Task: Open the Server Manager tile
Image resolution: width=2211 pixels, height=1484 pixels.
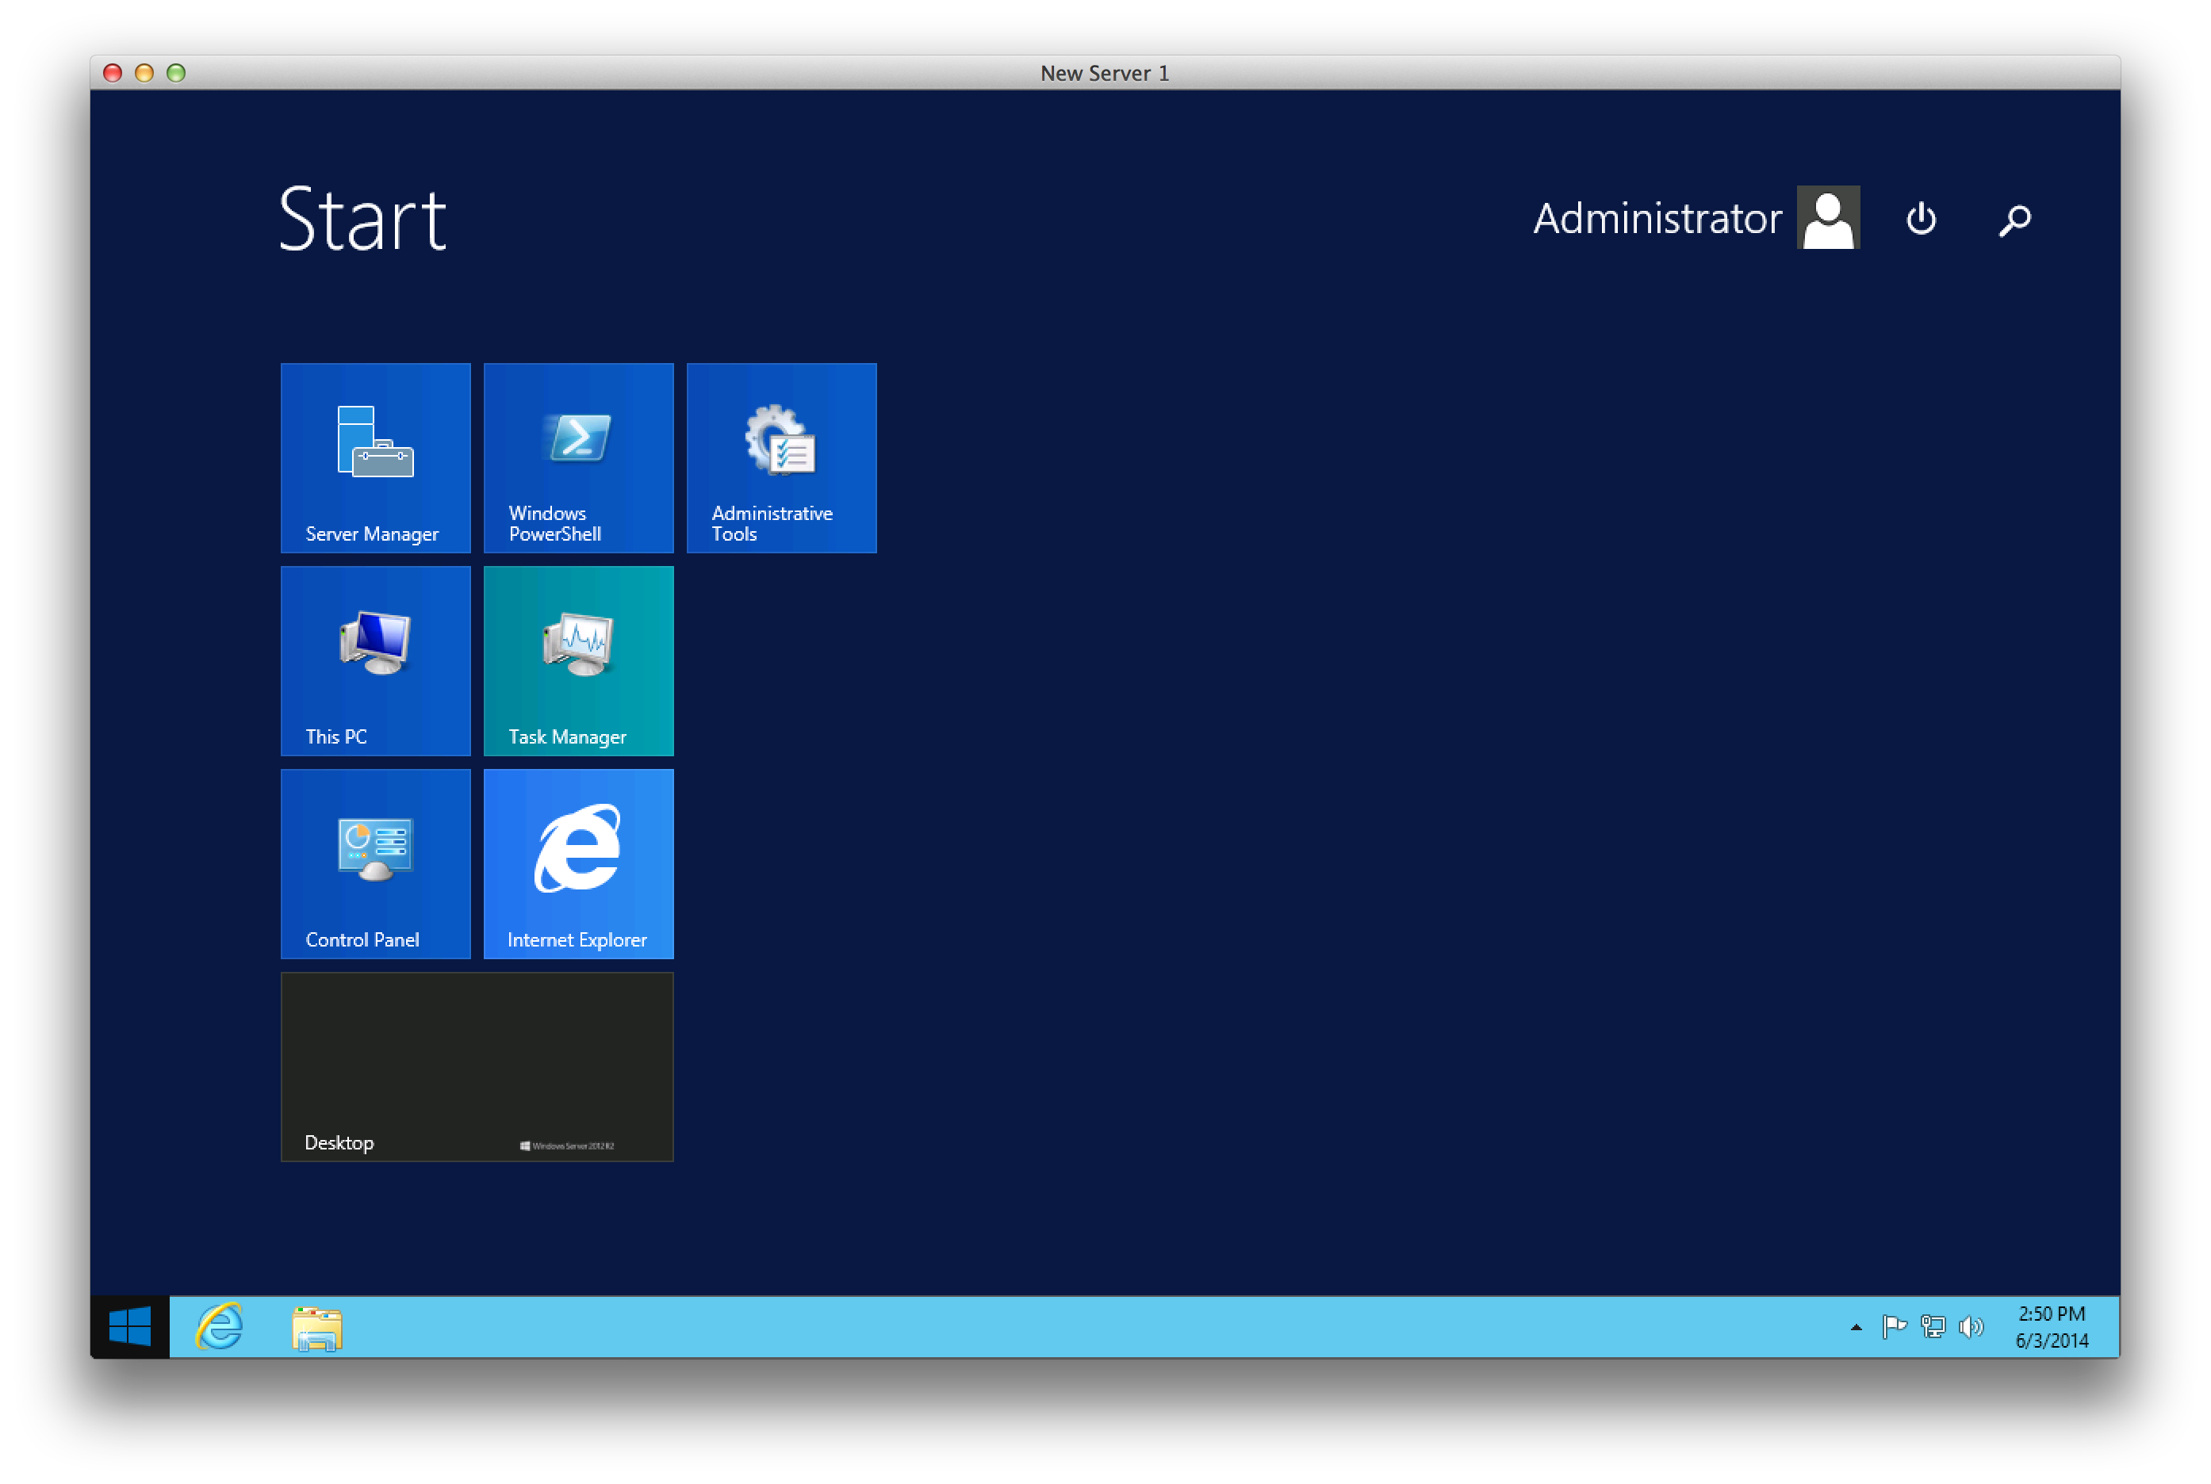Action: pos(375,458)
